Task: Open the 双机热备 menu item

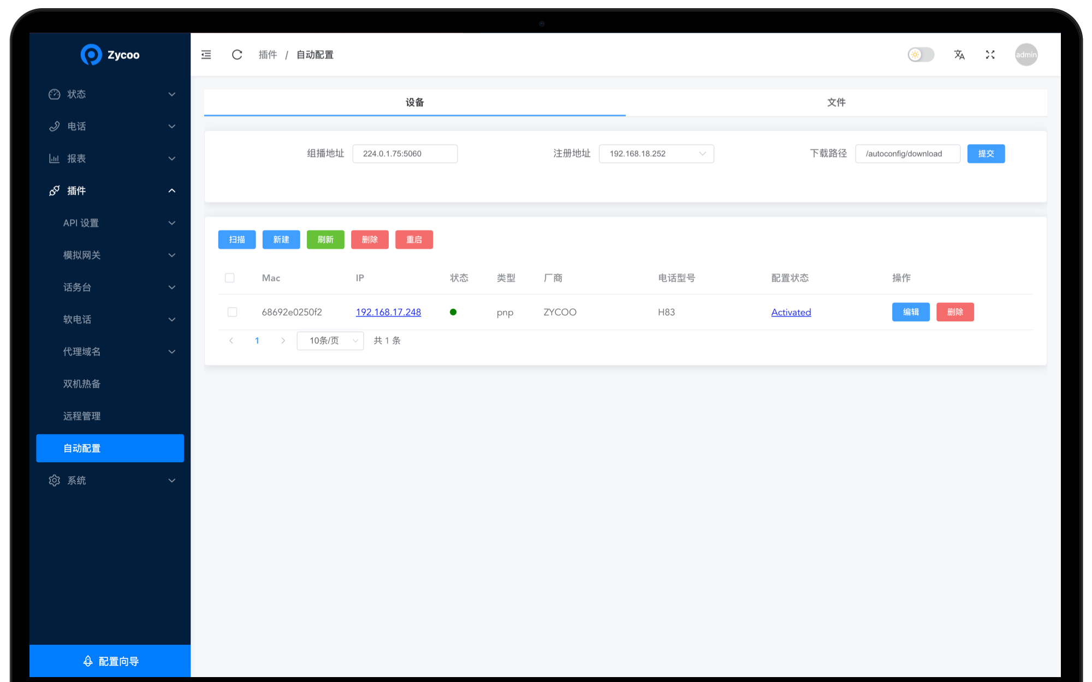Action: click(x=82, y=384)
